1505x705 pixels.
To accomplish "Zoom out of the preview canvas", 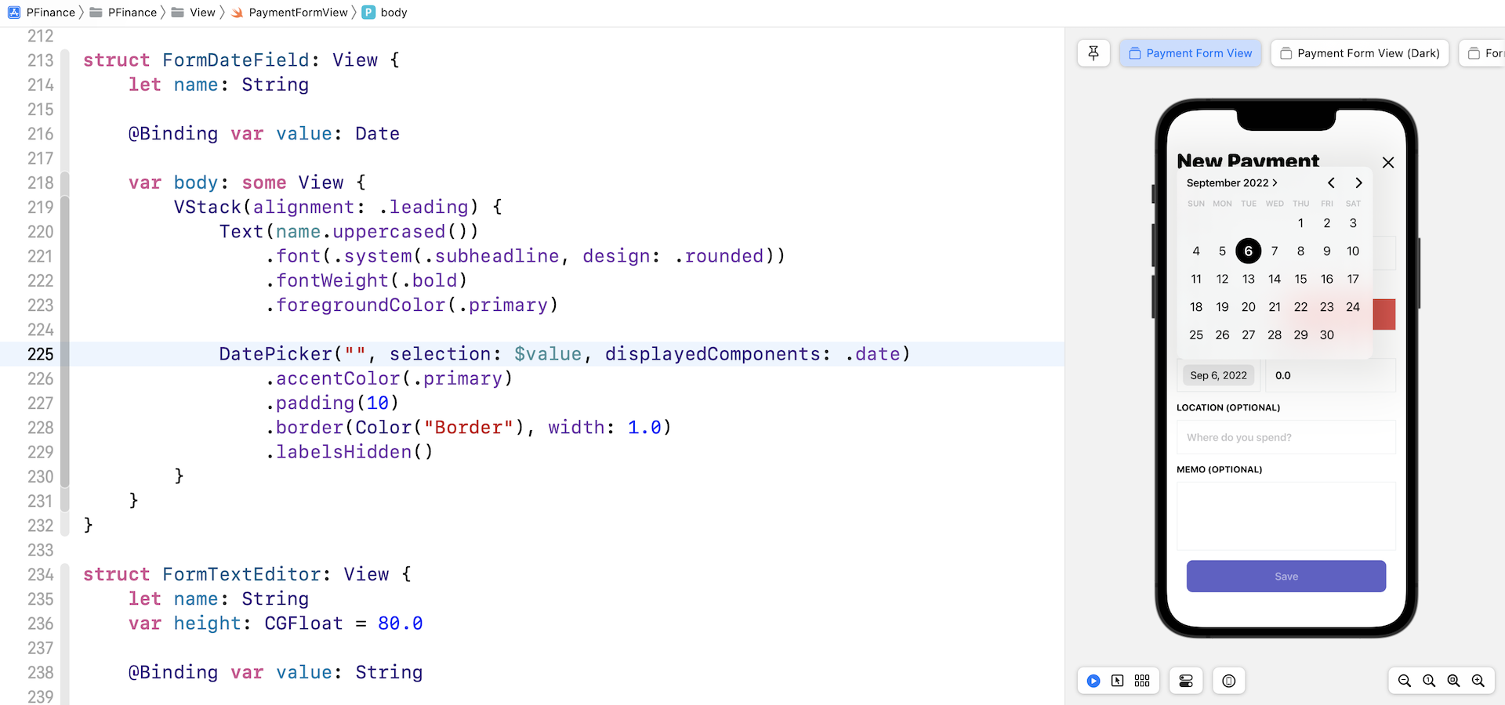I will [x=1404, y=681].
